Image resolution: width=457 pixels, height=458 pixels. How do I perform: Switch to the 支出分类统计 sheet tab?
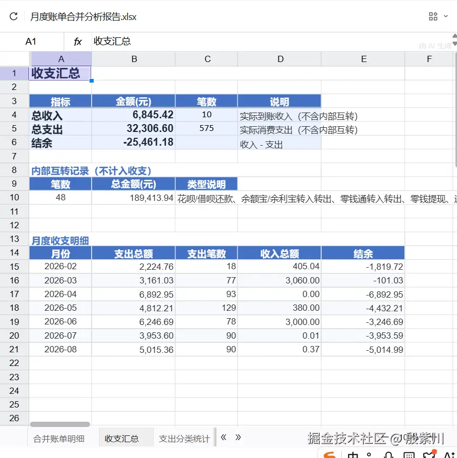[x=184, y=439]
